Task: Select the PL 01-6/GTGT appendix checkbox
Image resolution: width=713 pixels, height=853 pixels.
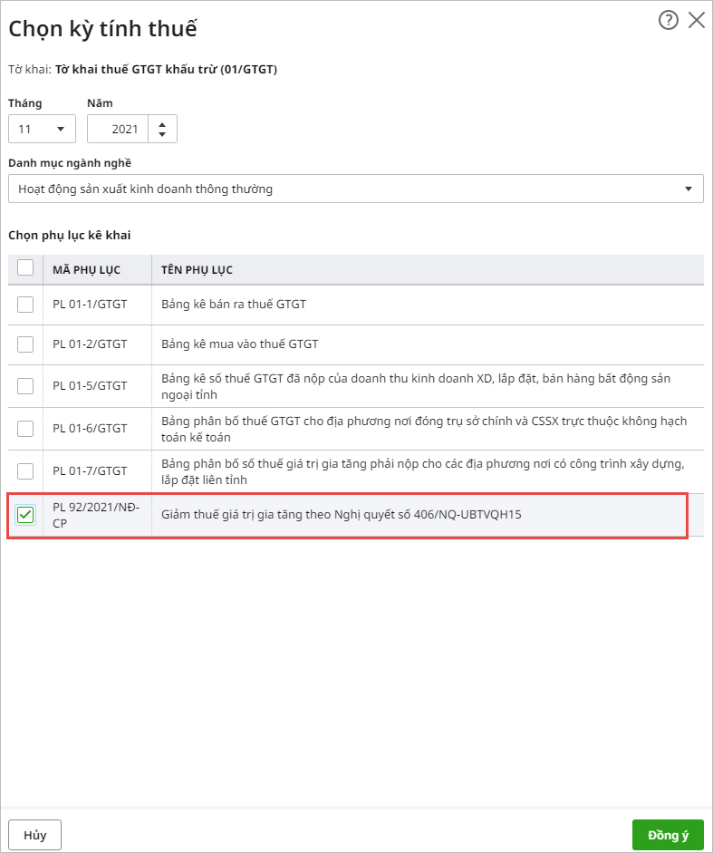Action: (25, 429)
